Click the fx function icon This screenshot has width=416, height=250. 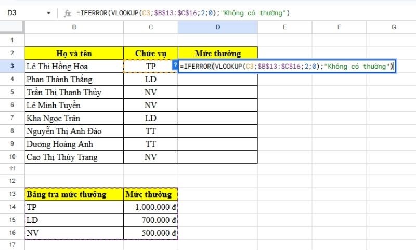pyautogui.click(x=68, y=13)
